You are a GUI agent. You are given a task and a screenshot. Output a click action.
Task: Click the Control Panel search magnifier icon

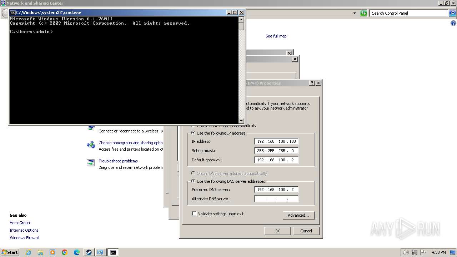pos(453,13)
